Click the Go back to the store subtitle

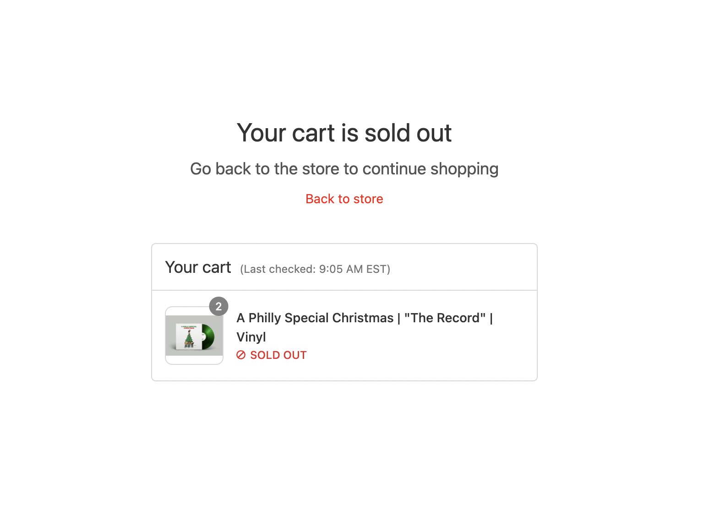click(344, 169)
